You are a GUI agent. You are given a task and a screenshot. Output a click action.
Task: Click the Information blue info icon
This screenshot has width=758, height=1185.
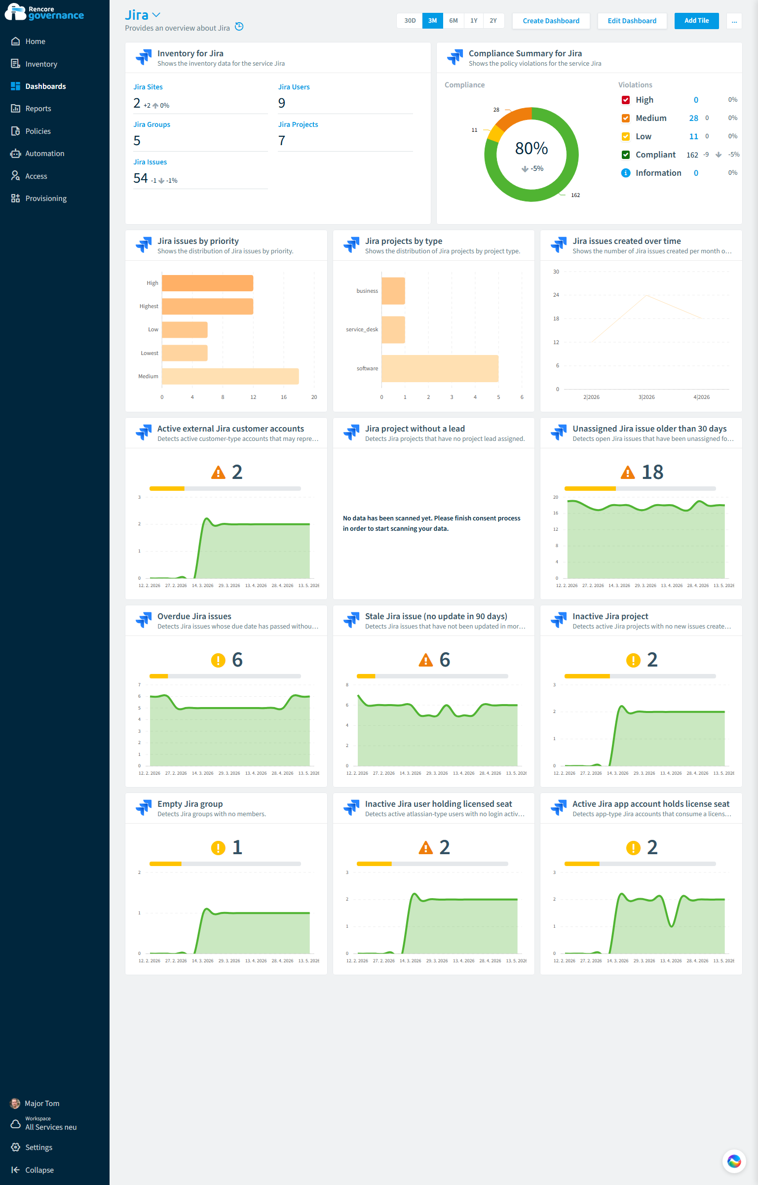point(626,173)
